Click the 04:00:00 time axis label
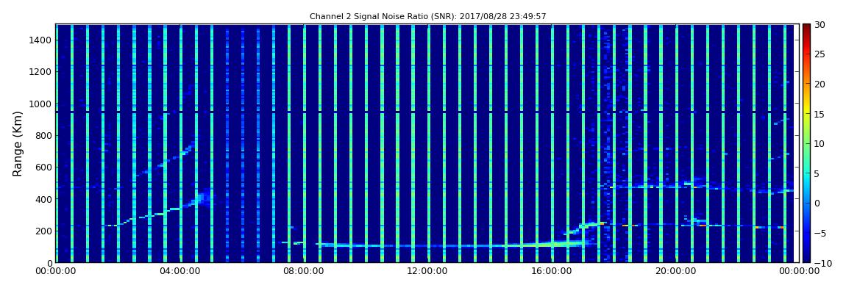Image resolution: width=846 pixels, height=299 pixels. coord(179,271)
